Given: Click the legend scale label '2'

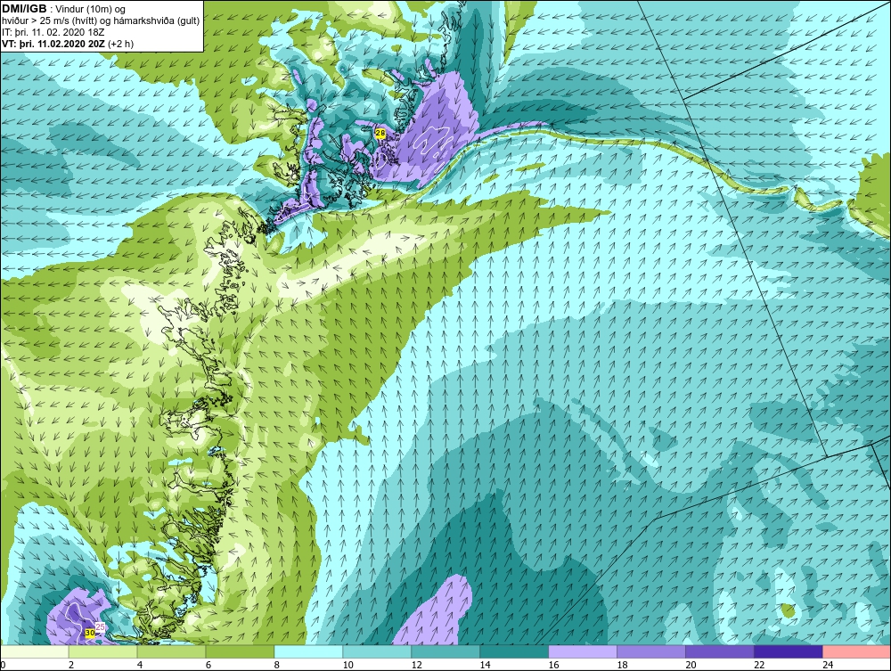Looking at the screenshot, I should click(71, 665).
